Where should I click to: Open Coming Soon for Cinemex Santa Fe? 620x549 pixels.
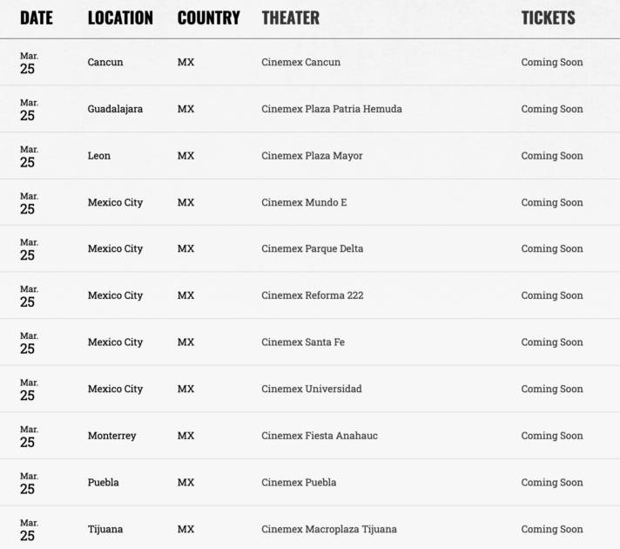pyautogui.click(x=552, y=342)
